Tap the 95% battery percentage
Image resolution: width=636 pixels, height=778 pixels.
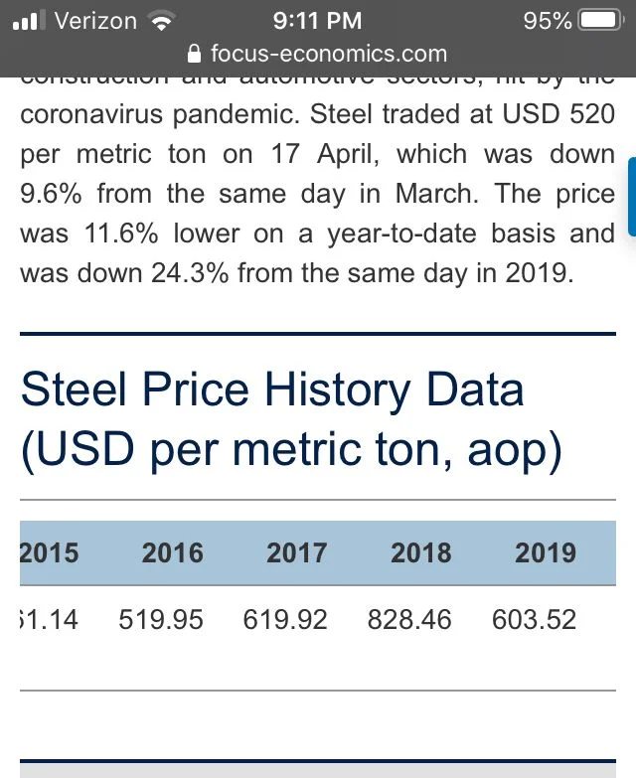pyautogui.click(x=548, y=21)
